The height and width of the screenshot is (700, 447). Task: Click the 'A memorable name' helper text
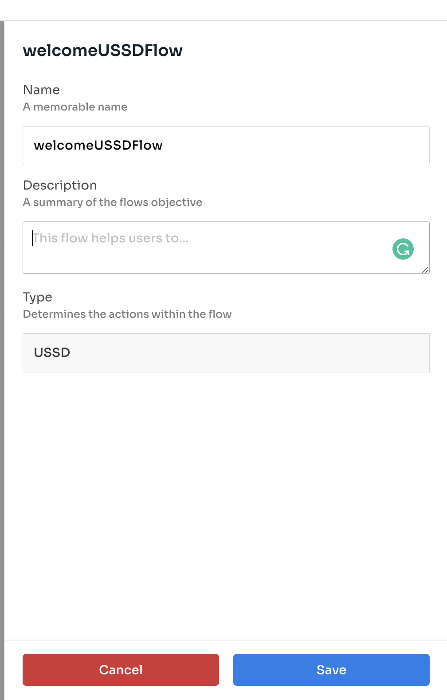tap(75, 107)
